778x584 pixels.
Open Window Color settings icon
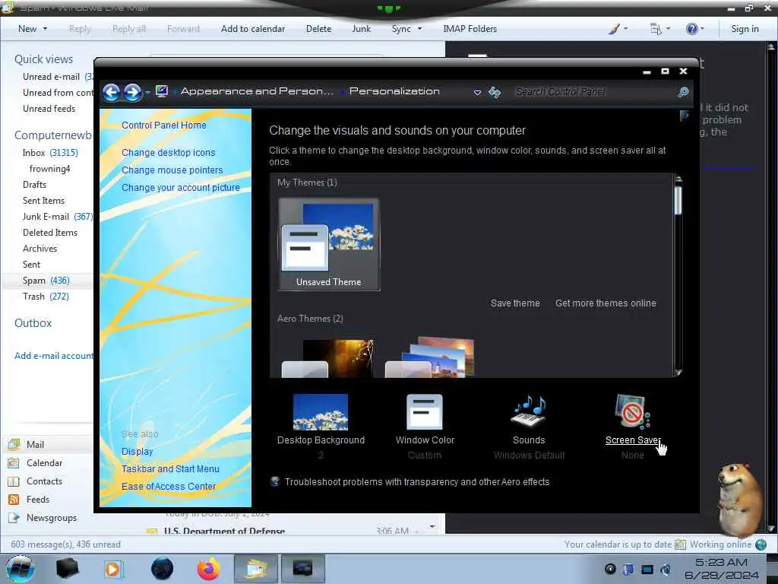pyautogui.click(x=424, y=411)
